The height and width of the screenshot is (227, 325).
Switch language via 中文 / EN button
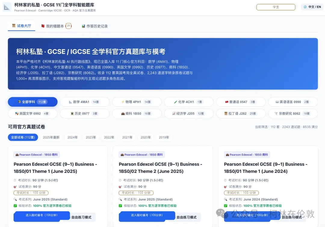[x=312, y=7]
